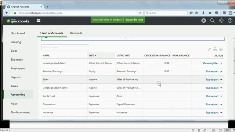This screenshot has height=132, width=235.
Task: Open a new browser tab
Action: (47, 7)
